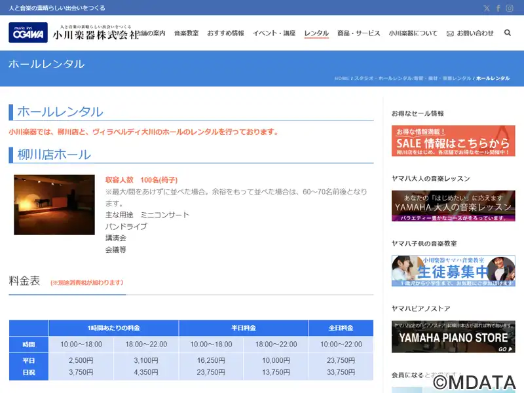The height and width of the screenshot is (393, 524).
Task: Open the YAMAHA PIANO STORE banner
Action: [x=453, y=337]
